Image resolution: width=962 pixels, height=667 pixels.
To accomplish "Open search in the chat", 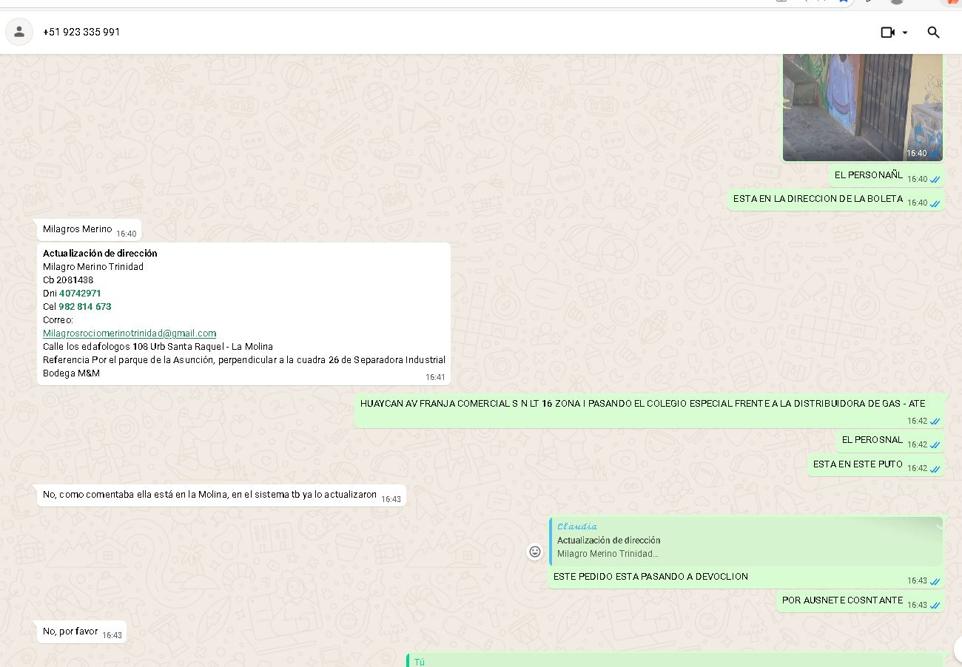I will (x=933, y=33).
